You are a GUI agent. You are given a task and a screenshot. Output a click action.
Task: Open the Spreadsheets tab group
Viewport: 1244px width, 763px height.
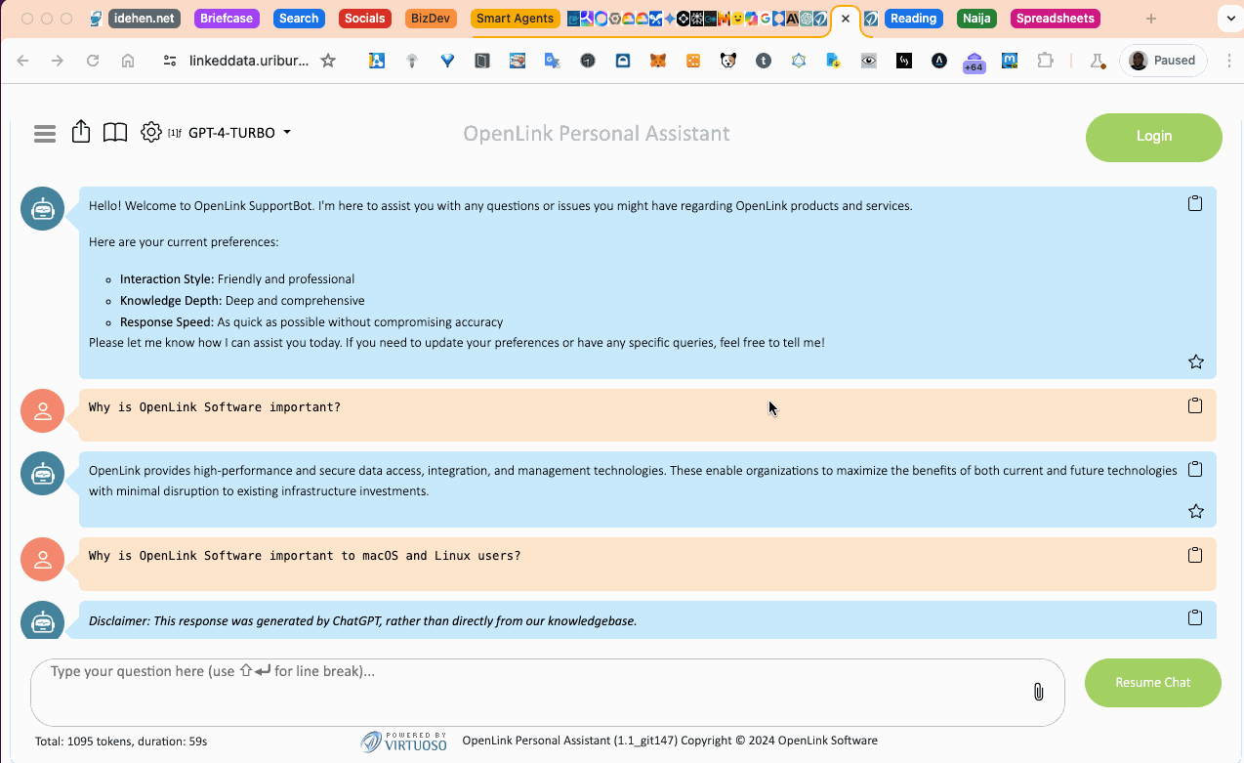coord(1056,19)
